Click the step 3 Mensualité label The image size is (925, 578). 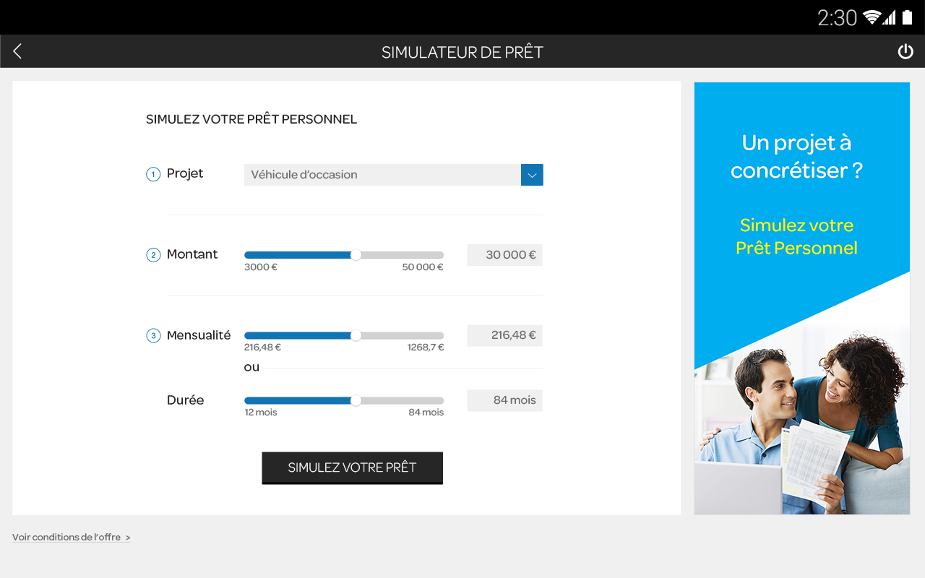[x=199, y=335]
